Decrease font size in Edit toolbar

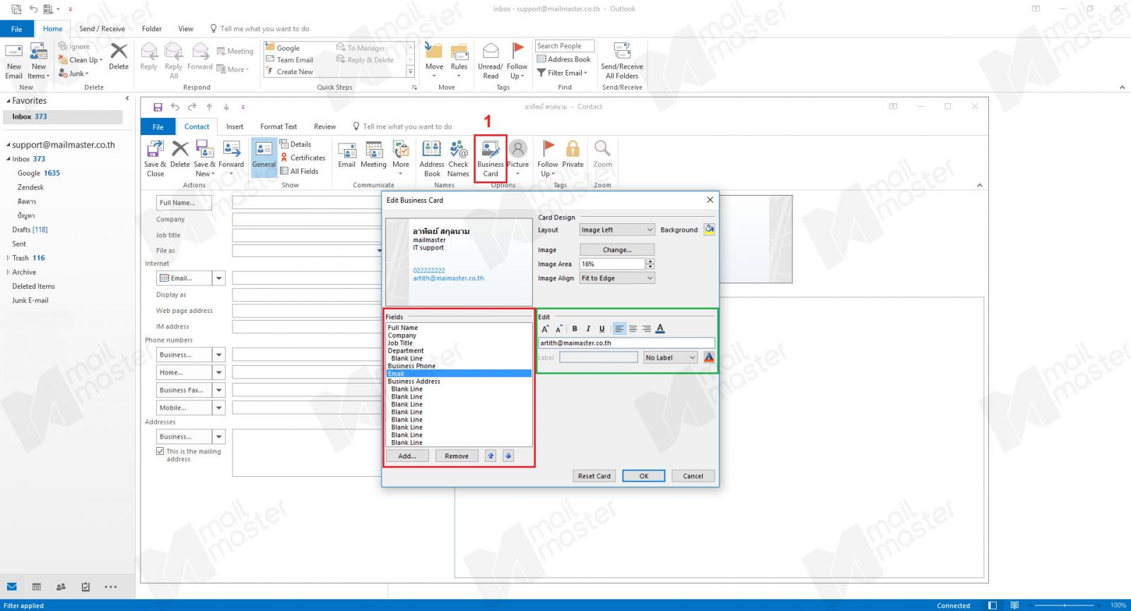click(x=558, y=328)
